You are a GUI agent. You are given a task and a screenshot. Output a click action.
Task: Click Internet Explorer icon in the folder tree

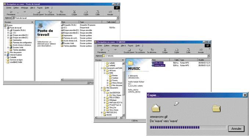click(x=8, y=55)
